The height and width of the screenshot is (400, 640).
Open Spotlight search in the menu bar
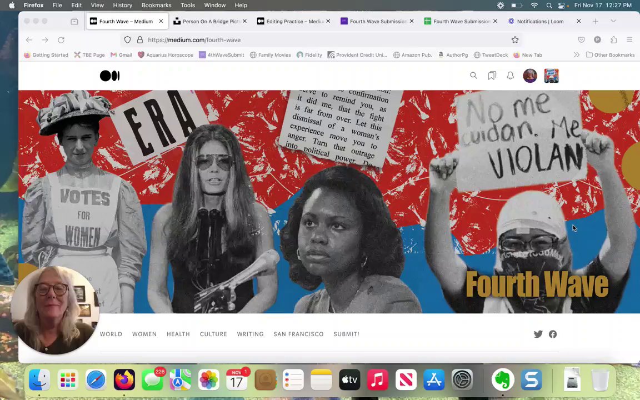(x=549, y=6)
